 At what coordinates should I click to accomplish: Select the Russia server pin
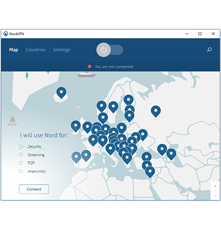tap(156, 111)
